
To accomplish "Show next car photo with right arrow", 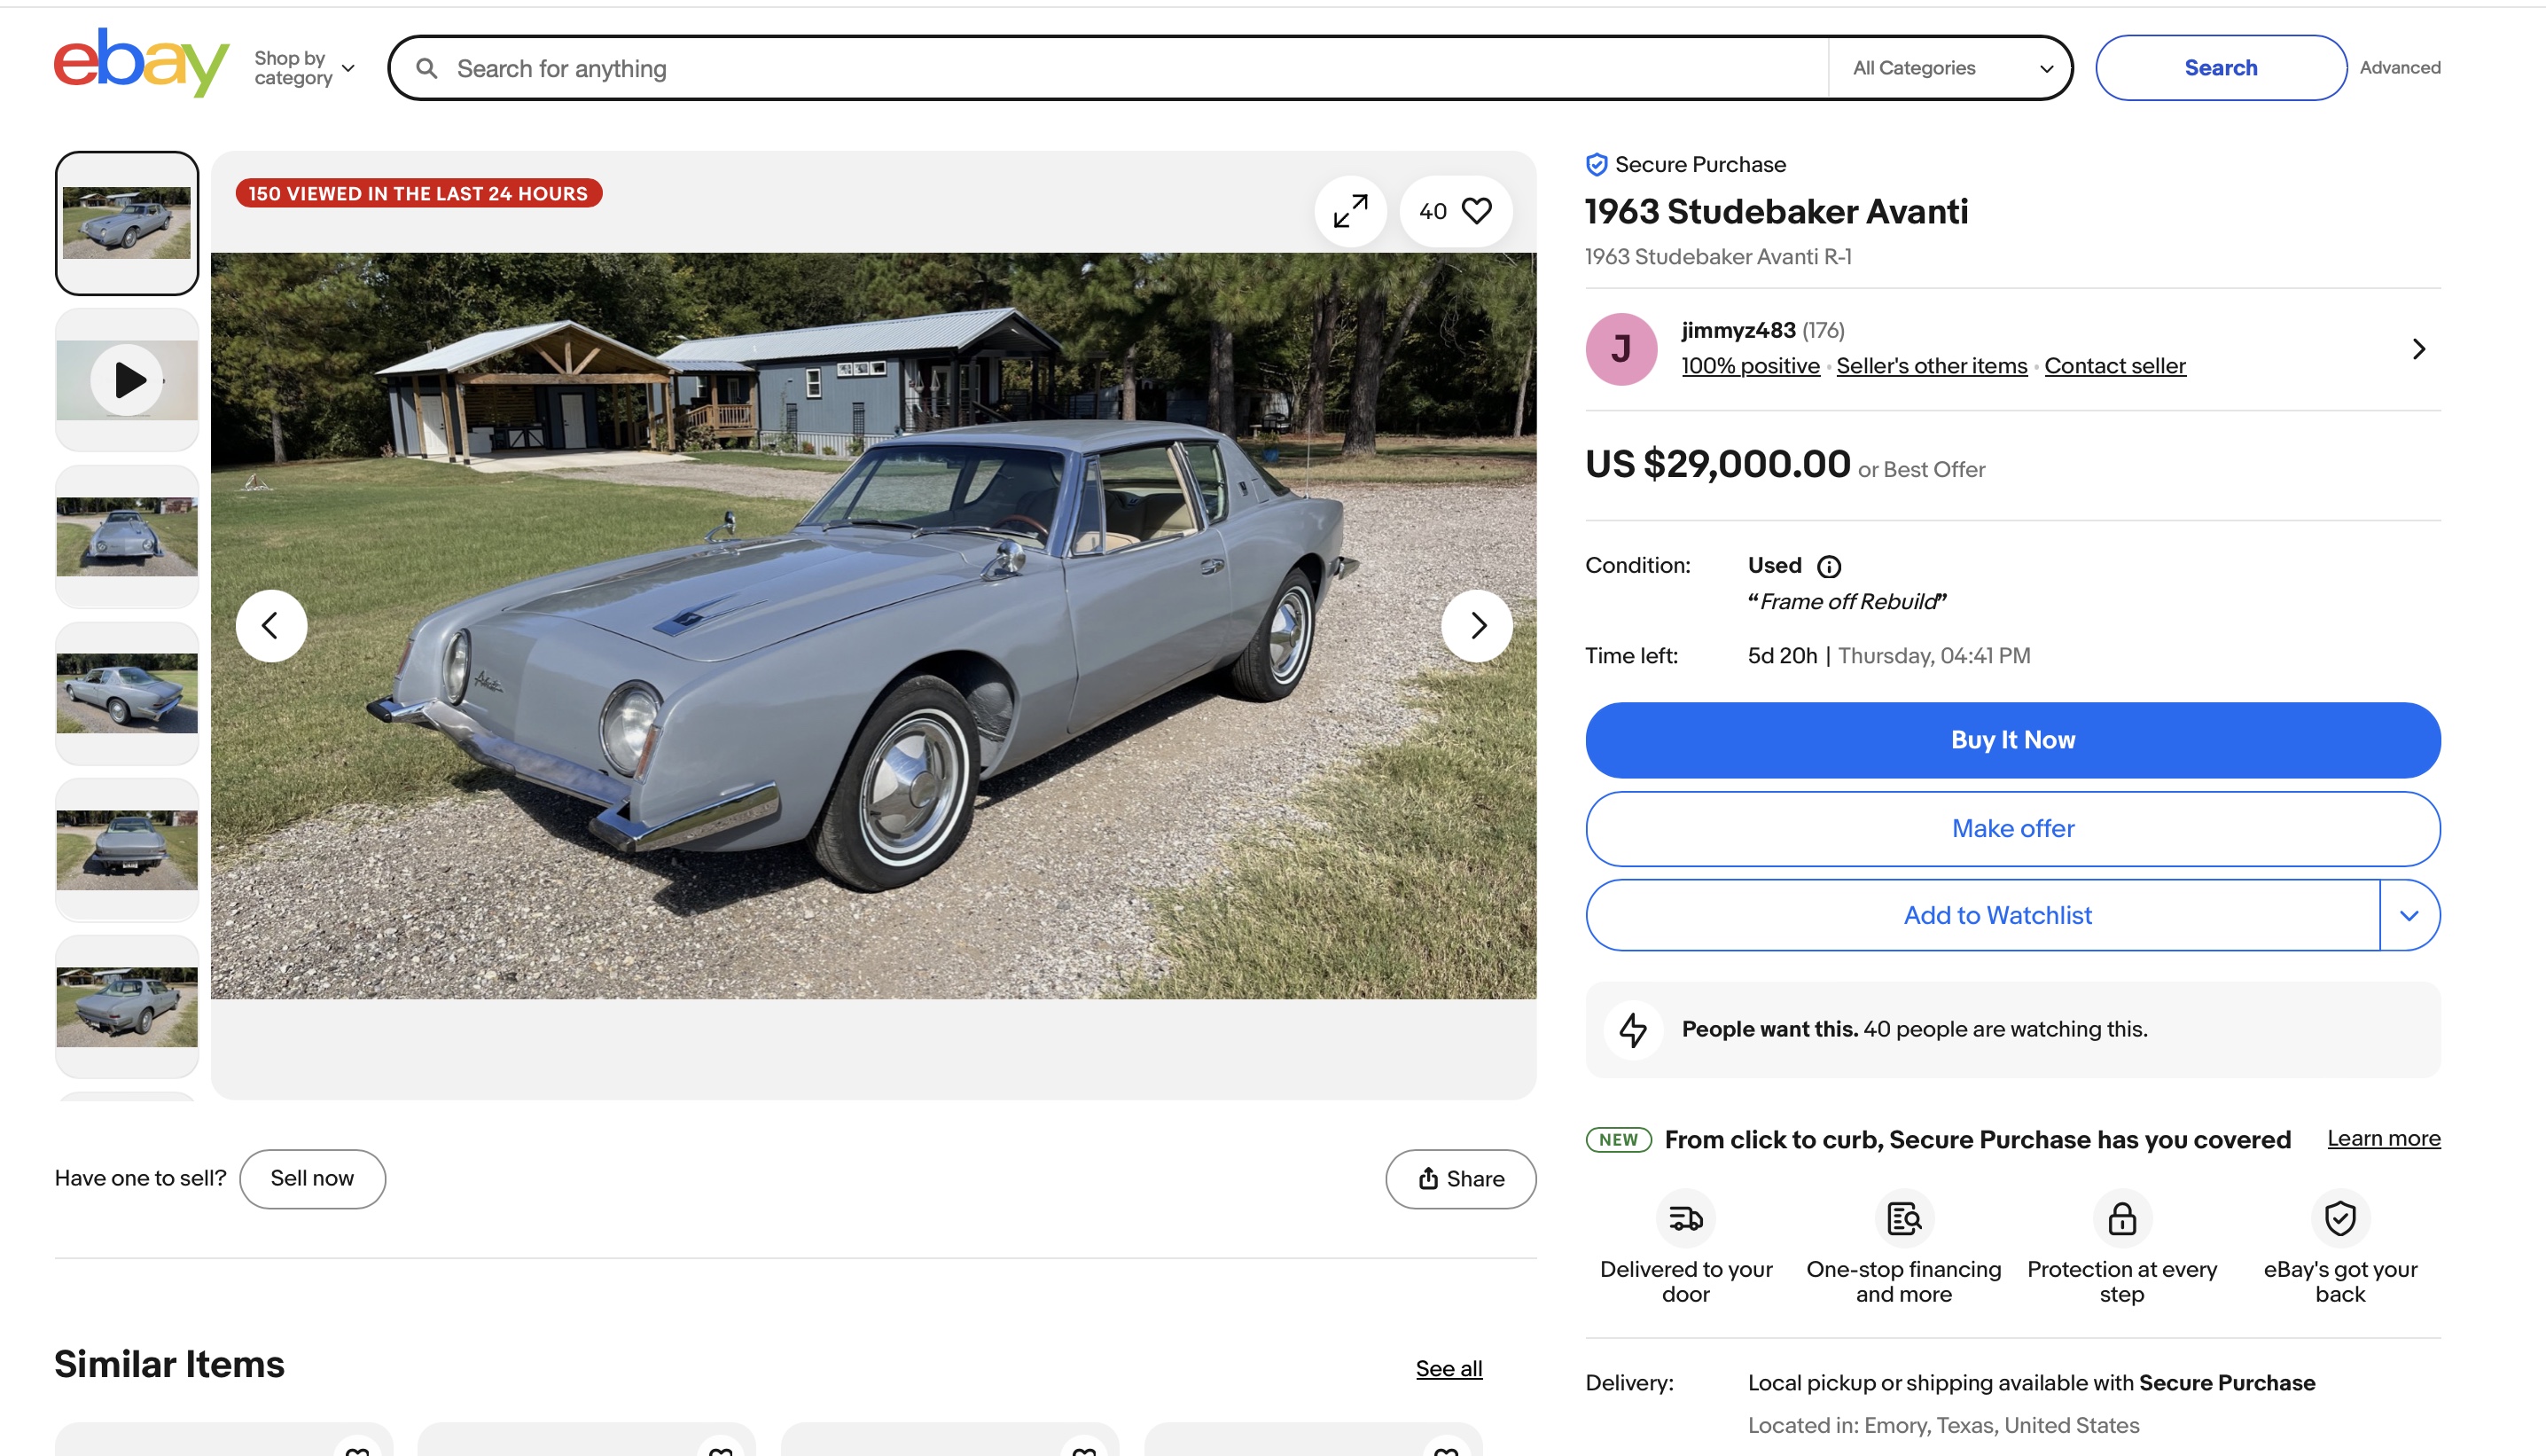I will pyautogui.click(x=1476, y=626).
